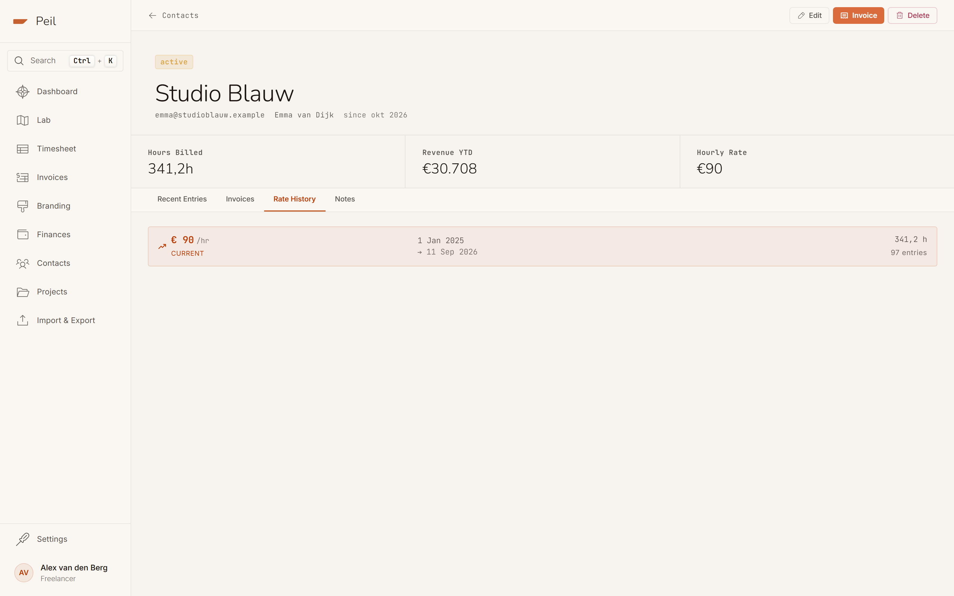
Task: Click the emma@studioblauw.example email
Action: click(x=210, y=115)
